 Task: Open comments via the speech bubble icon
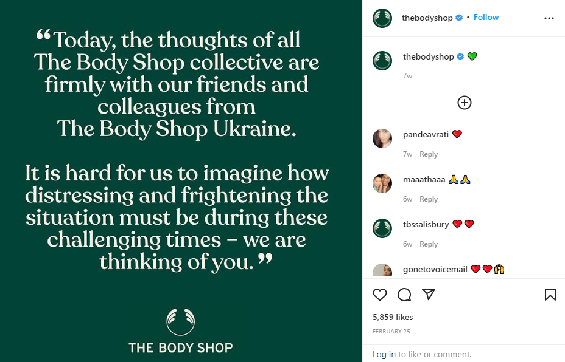point(404,295)
